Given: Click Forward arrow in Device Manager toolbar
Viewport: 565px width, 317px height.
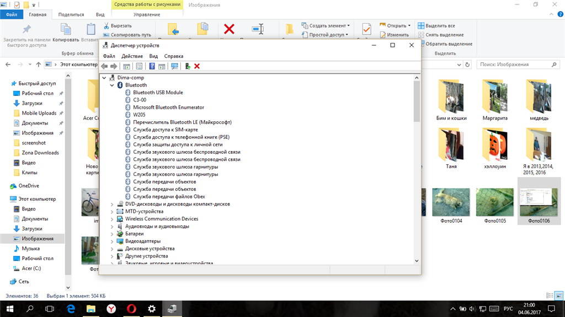Looking at the screenshot, I should [114, 66].
